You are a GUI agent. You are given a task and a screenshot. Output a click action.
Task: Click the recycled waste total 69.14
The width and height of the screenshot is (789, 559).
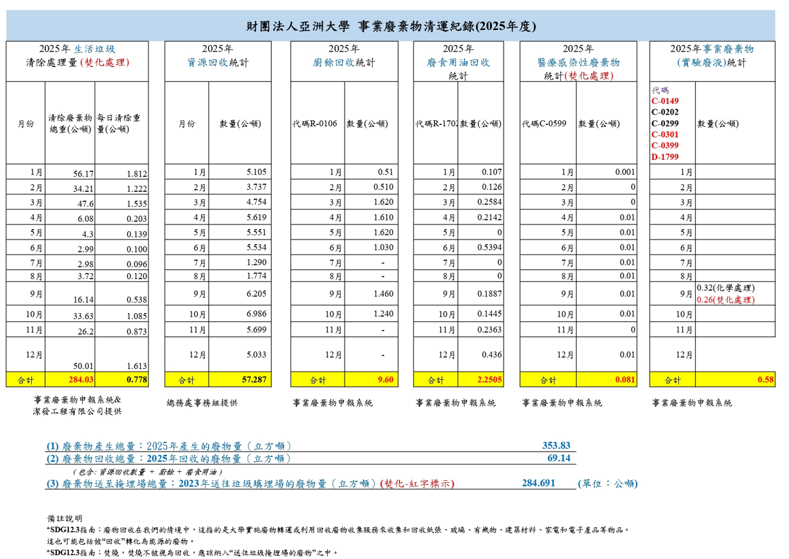[559, 458]
